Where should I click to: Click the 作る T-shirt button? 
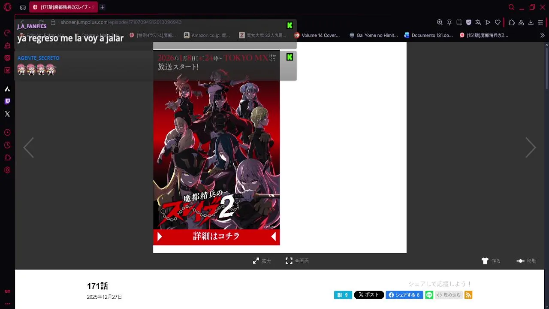point(491,261)
